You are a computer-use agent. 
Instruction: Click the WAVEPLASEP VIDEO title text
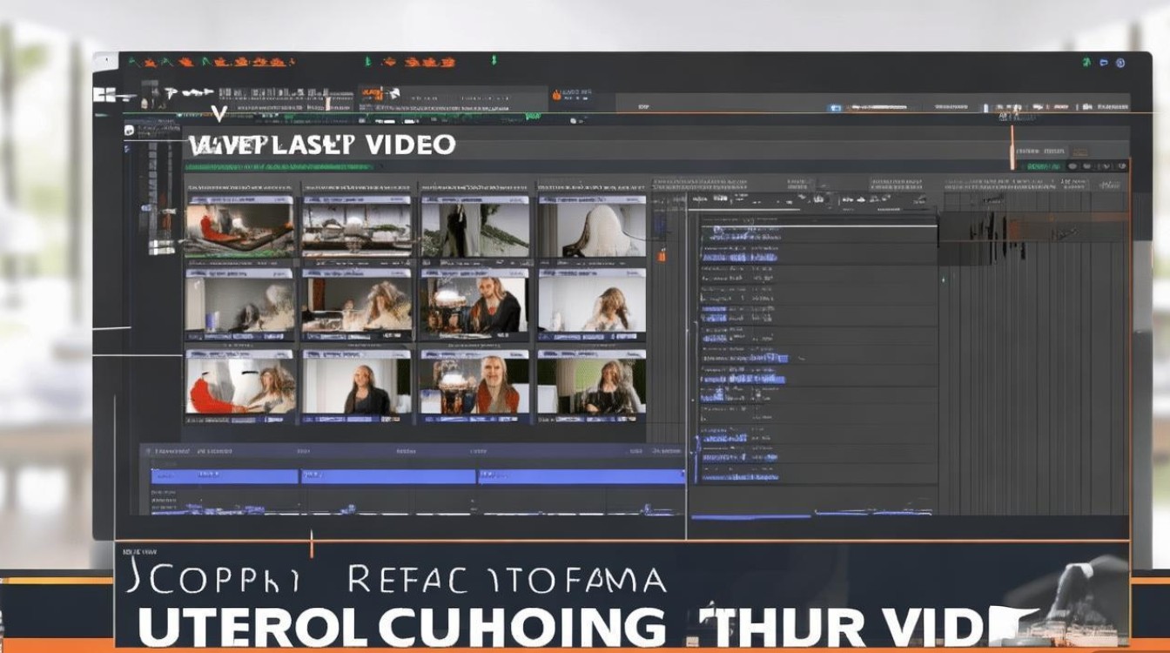[x=322, y=145]
